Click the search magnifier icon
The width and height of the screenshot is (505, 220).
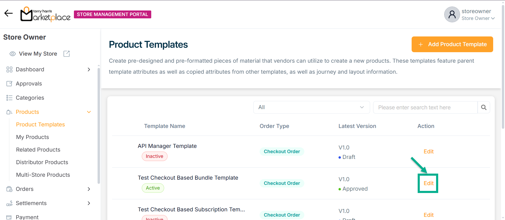coord(483,107)
